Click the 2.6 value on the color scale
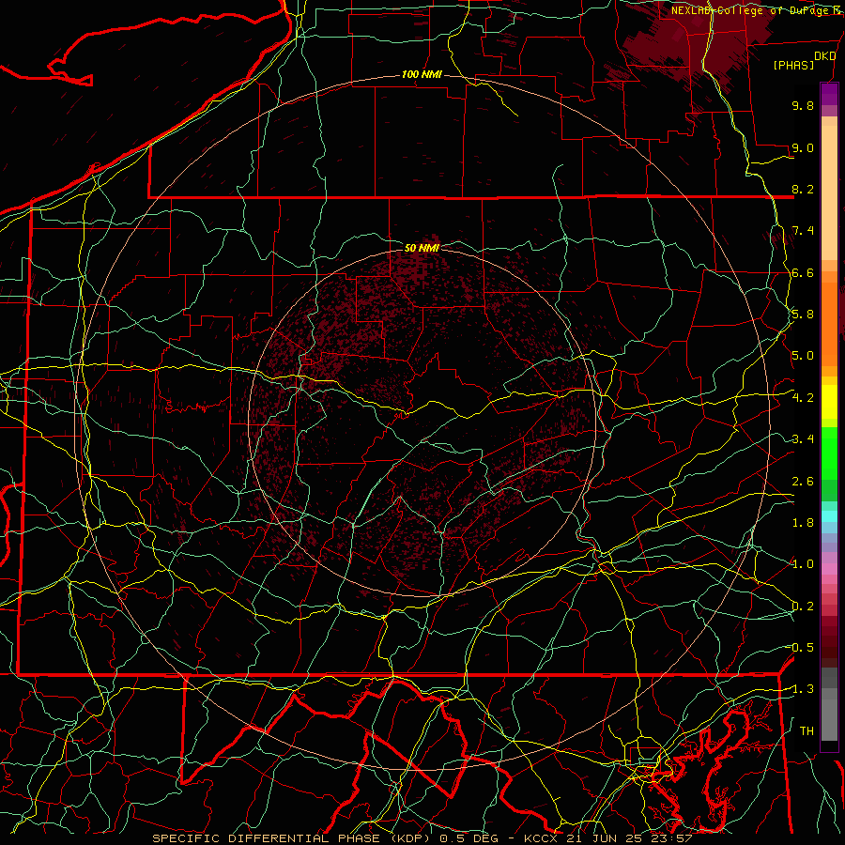845x845 pixels. [803, 482]
